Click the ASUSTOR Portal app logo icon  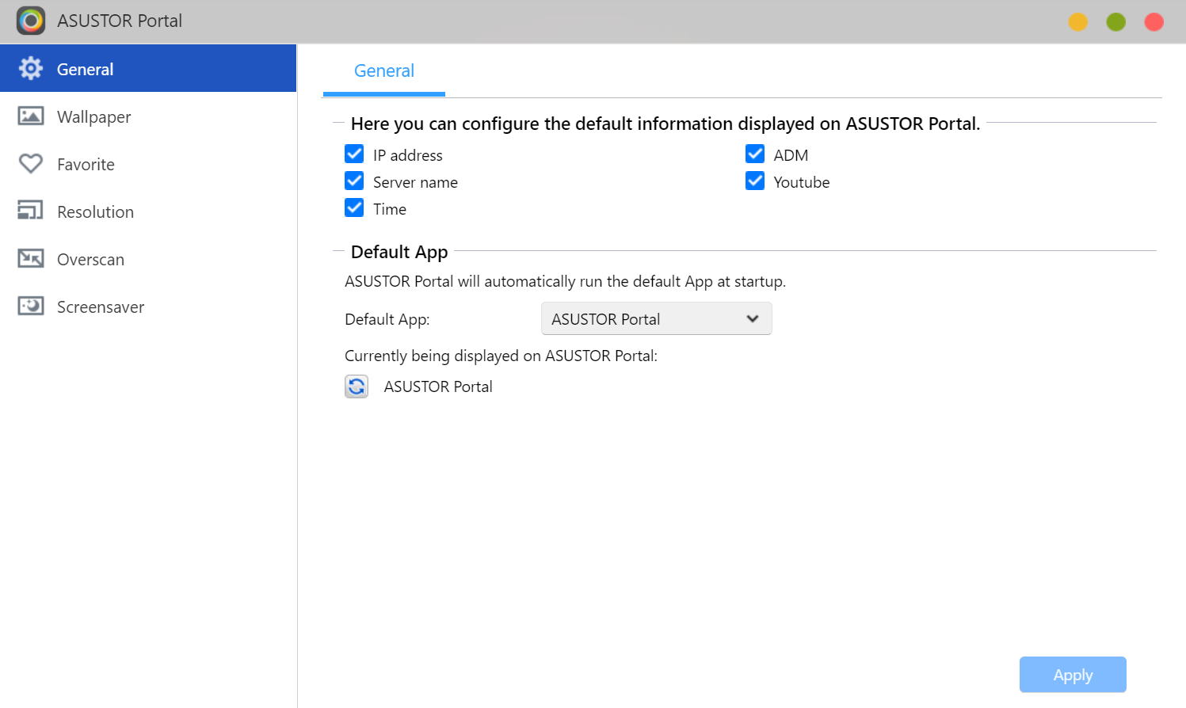coord(31,21)
